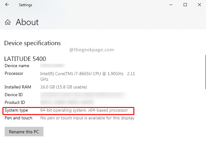Screen dimensions: 206x141
Task: Click the Home icon beside About
Action: [8, 22]
